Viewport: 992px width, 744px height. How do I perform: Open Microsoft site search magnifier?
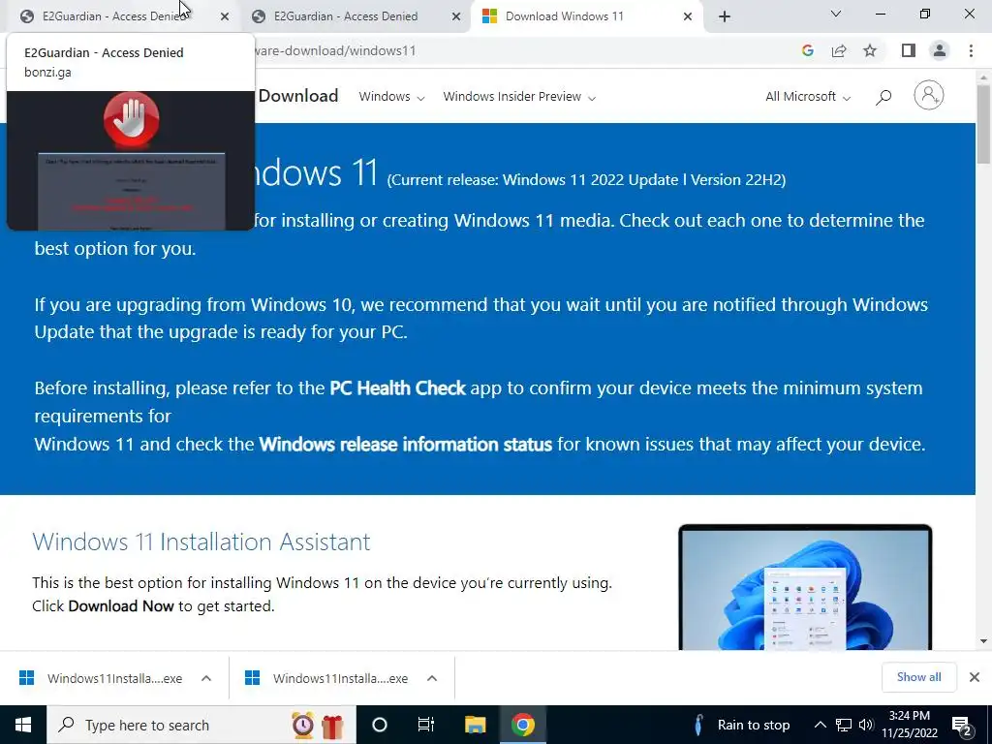pyautogui.click(x=883, y=97)
